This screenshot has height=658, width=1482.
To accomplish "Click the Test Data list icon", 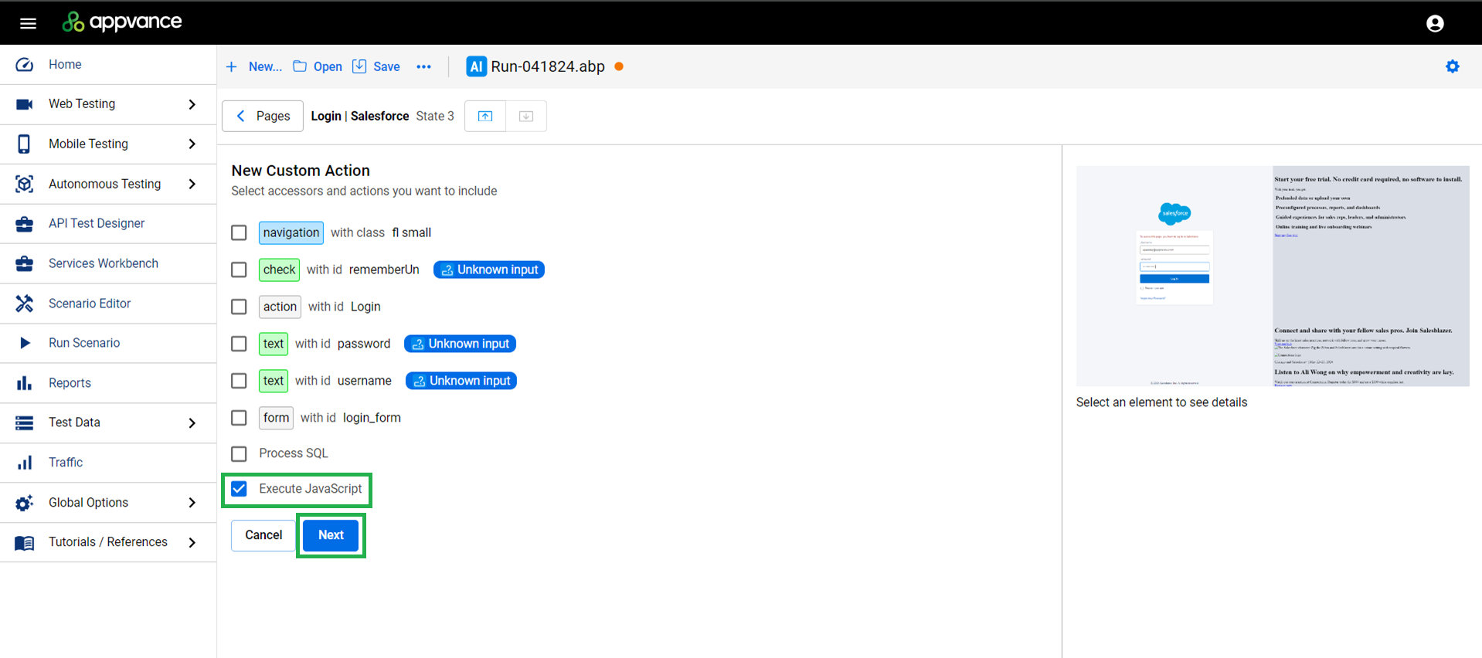I will pyautogui.click(x=25, y=422).
